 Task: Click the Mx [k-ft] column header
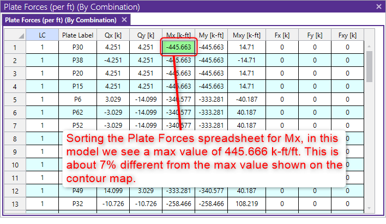pyautogui.click(x=178, y=35)
